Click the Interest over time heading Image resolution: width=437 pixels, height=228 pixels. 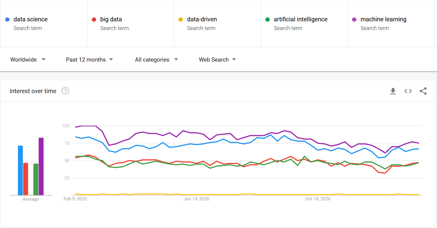[33, 91]
